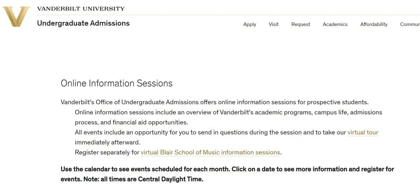The image size is (420, 188).
Task: Click the partially visible Community menu item
Action: (410, 24)
